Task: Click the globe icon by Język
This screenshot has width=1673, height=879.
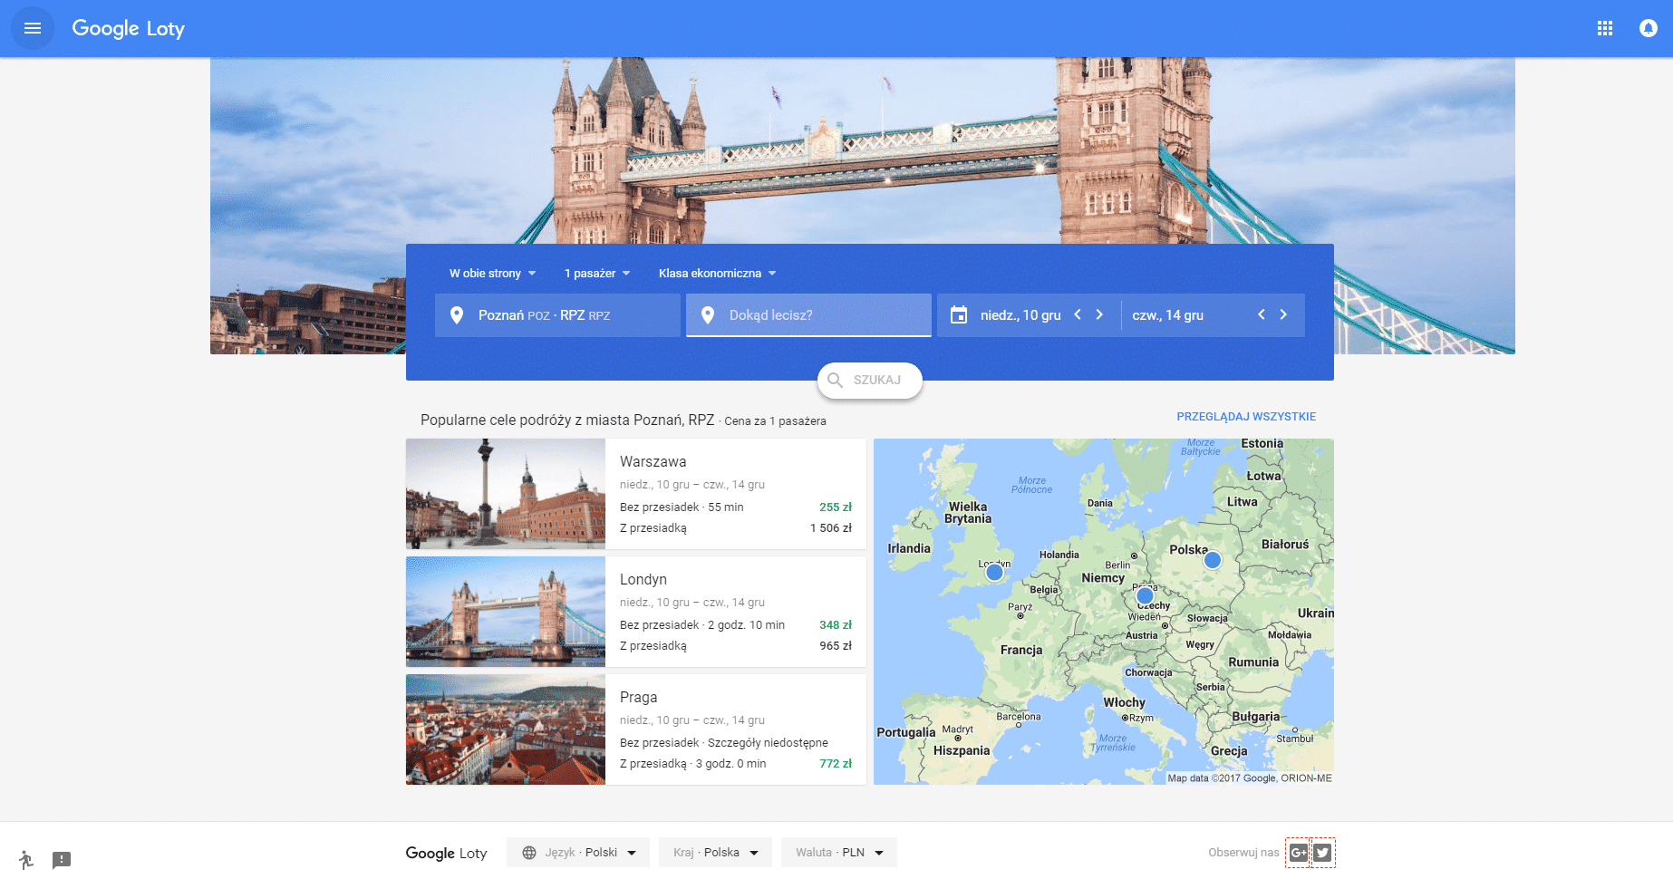Action: pyautogui.click(x=529, y=853)
